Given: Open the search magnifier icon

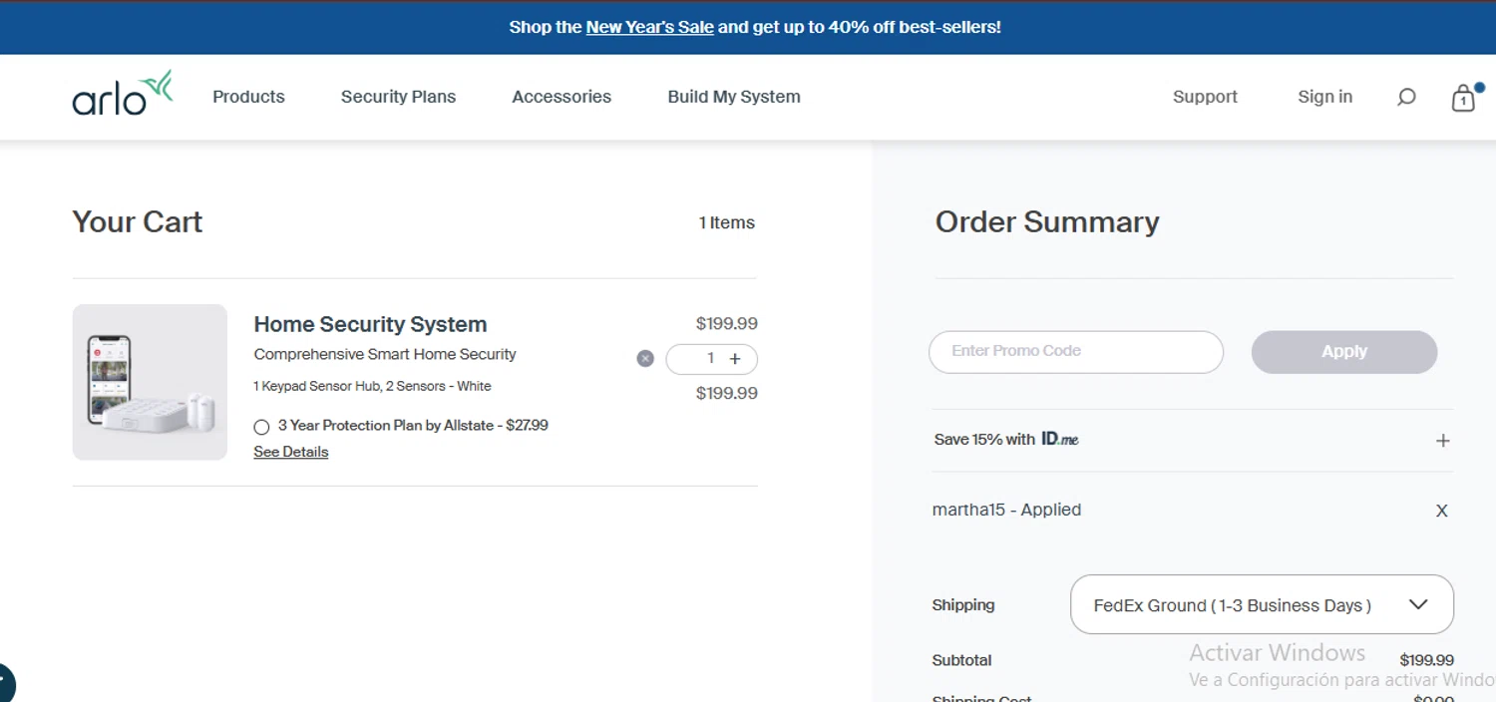Looking at the screenshot, I should (x=1406, y=97).
